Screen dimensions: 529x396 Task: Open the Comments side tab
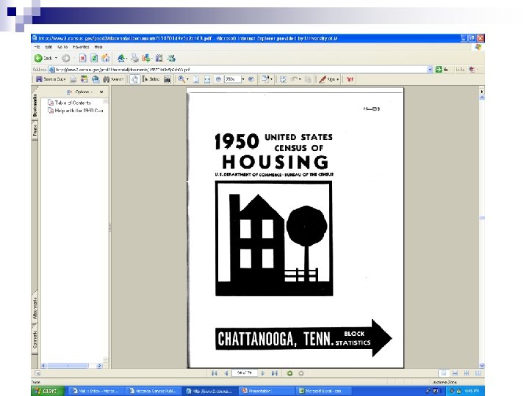(x=35, y=339)
